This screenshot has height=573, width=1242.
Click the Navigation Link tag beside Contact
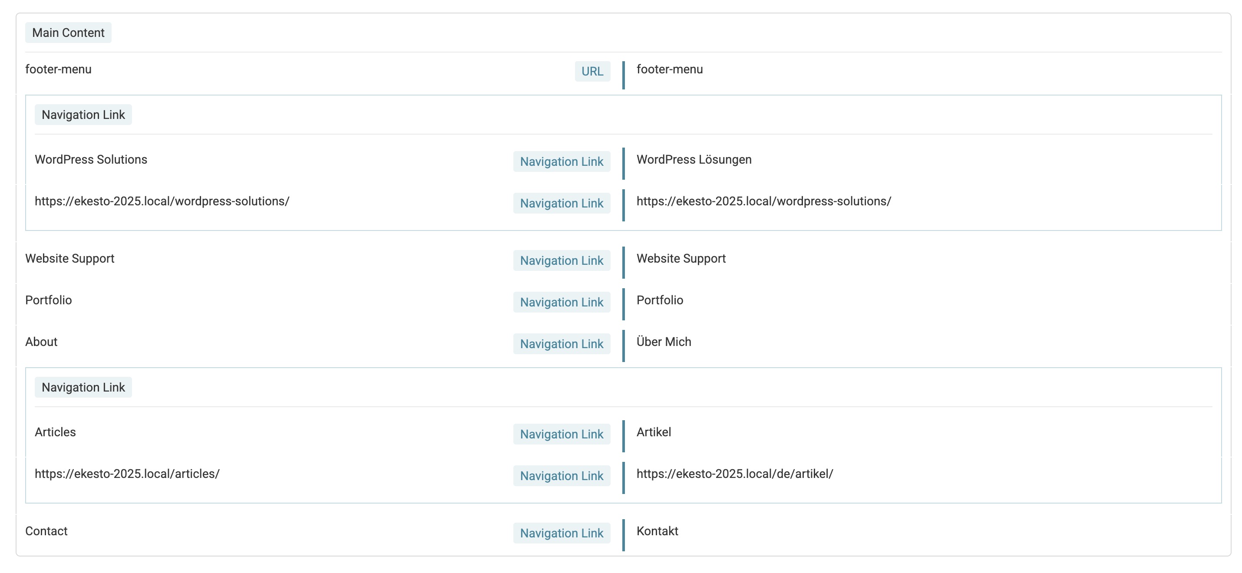point(562,533)
